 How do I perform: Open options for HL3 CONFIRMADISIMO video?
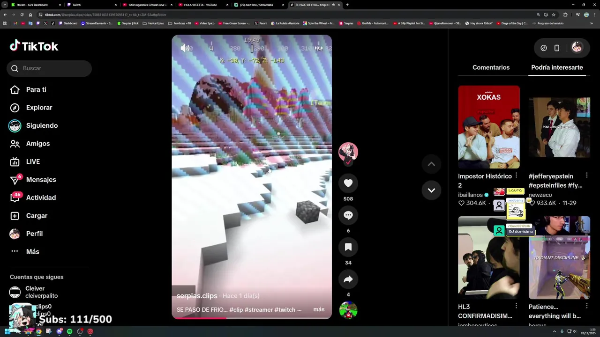point(516,306)
